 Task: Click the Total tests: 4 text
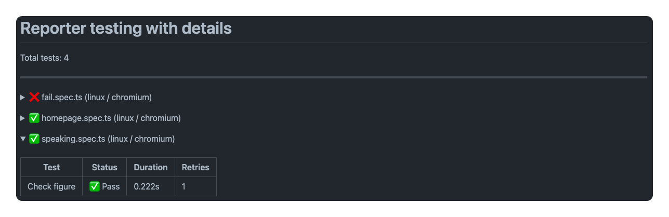tap(45, 58)
